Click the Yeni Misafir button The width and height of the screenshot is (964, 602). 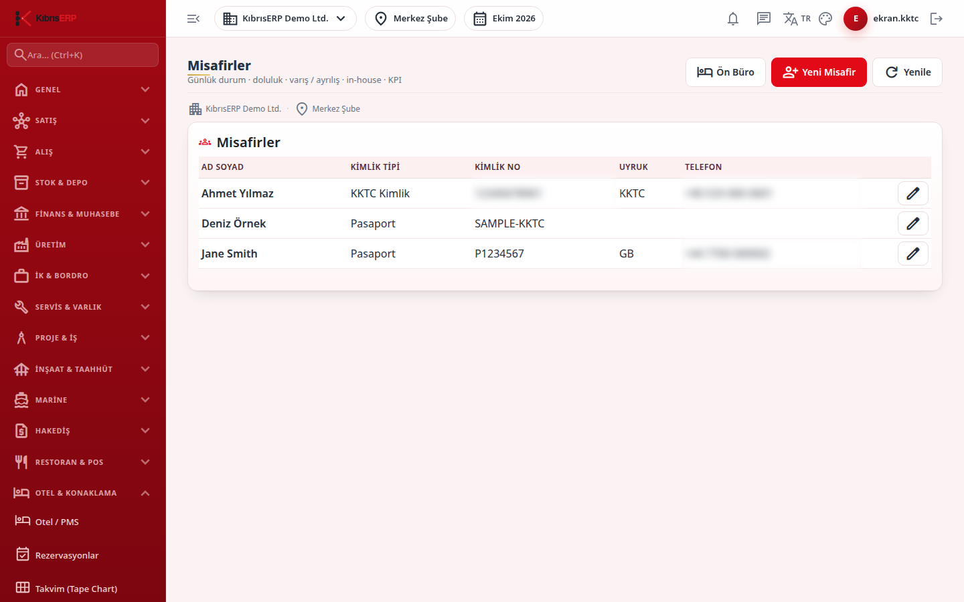(x=819, y=72)
